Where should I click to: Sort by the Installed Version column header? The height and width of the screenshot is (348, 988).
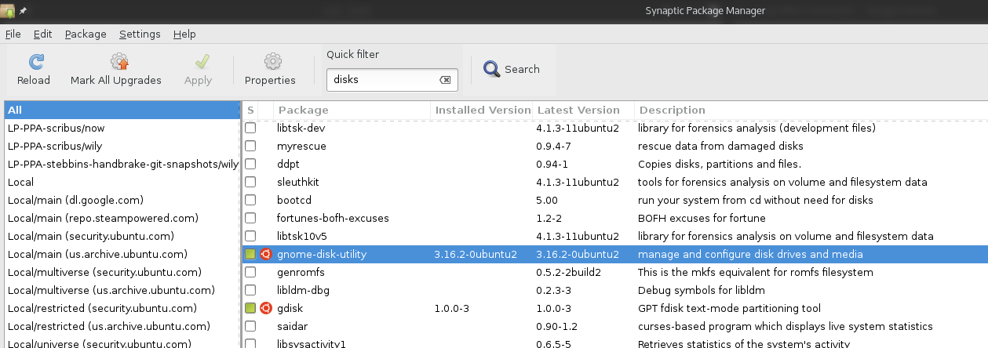(482, 110)
